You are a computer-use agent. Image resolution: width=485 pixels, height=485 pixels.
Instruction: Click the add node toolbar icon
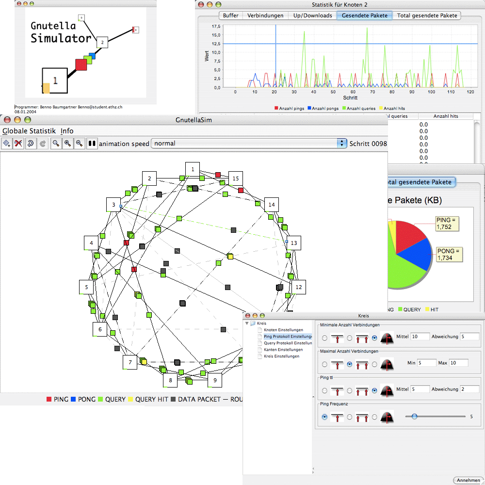(7, 144)
